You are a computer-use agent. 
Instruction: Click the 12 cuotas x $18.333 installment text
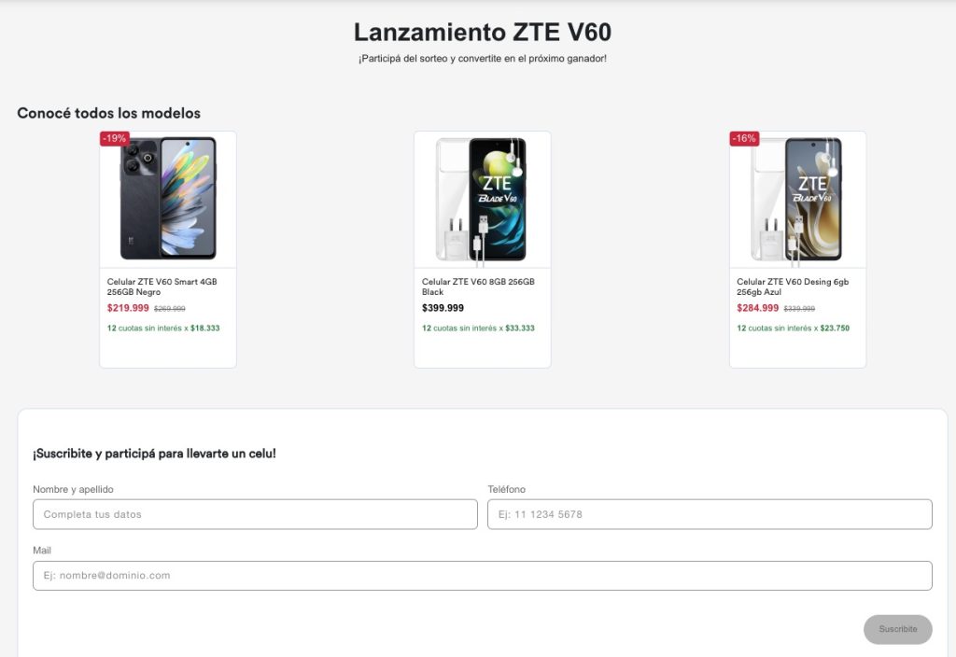click(x=163, y=328)
